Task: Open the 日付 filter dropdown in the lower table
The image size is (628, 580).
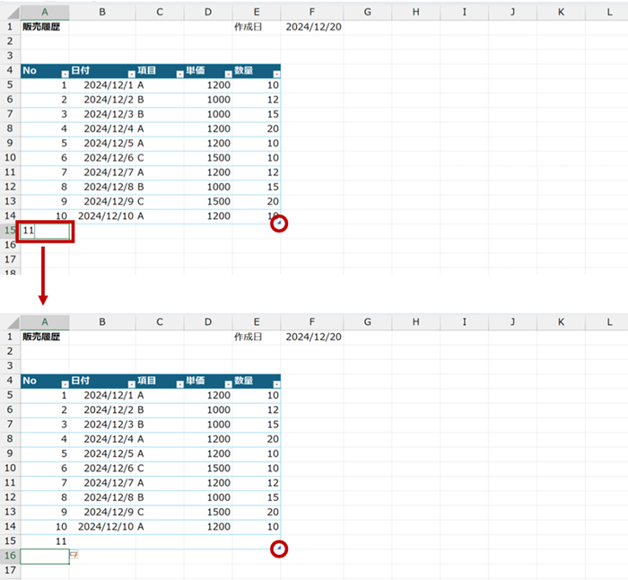Action: 130,384
